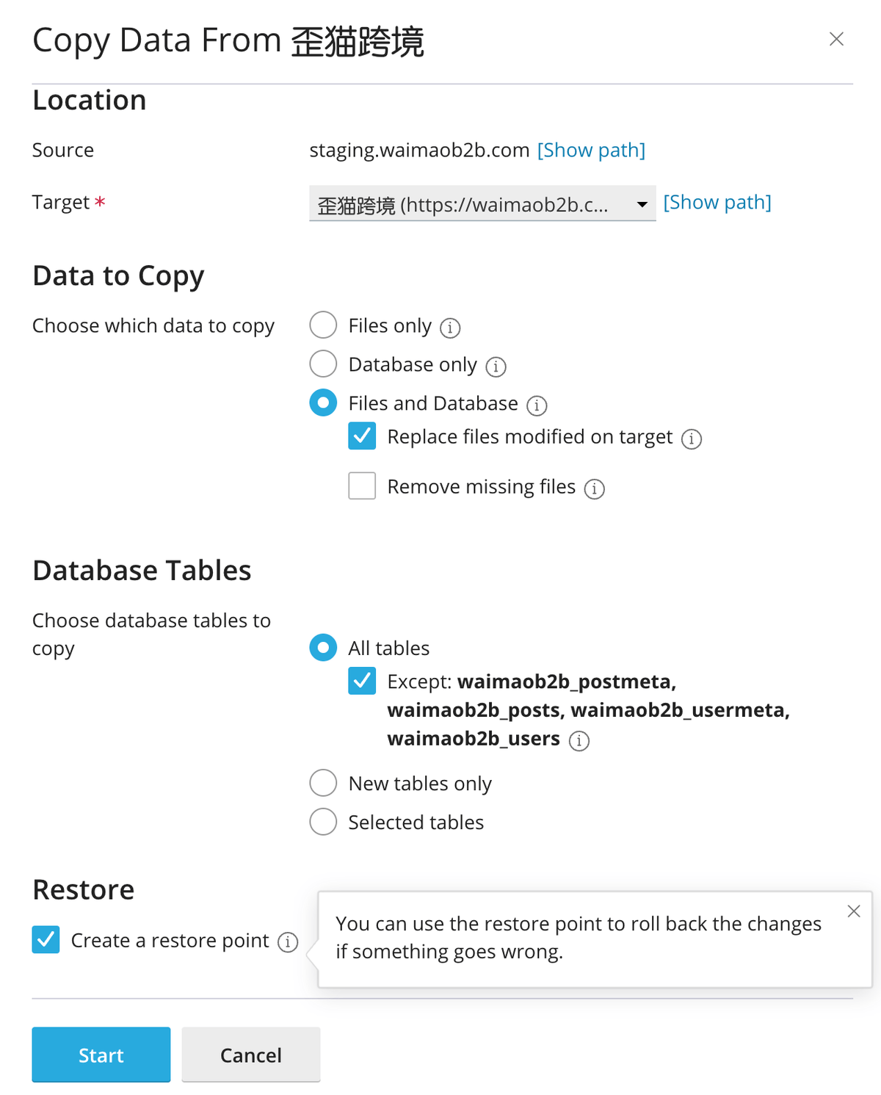Open the info tooltip for Files only

[x=451, y=328]
